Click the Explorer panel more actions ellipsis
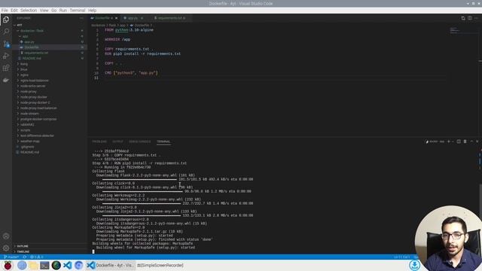 tap(81, 18)
